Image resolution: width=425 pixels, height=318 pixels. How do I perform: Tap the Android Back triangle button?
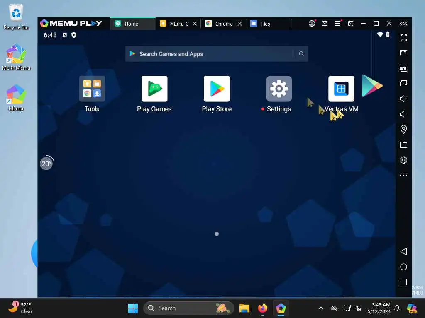(403, 251)
